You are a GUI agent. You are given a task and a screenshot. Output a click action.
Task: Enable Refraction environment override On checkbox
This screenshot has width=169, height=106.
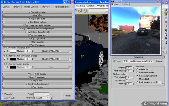(x=5, y=67)
